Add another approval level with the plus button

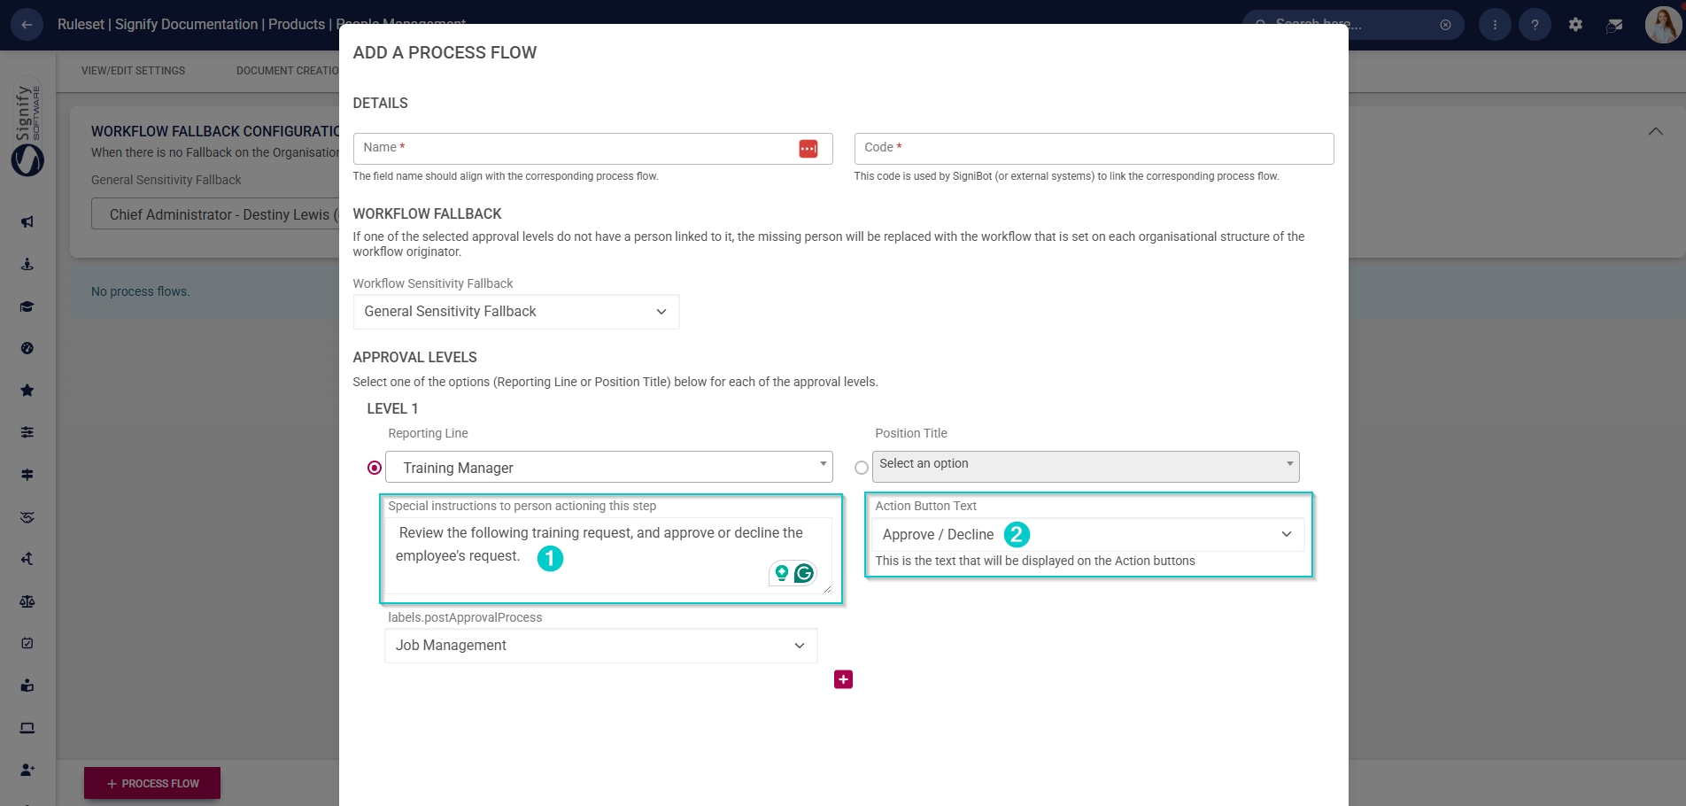click(843, 679)
